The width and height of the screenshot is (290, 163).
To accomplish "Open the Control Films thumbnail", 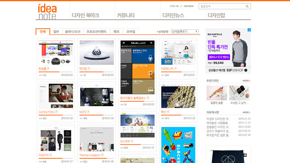I will pyautogui.click(x=56, y=96).
